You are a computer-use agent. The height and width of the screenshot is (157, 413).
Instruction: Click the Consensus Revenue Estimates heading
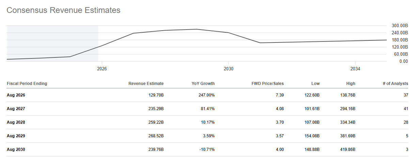pos(64,10)
